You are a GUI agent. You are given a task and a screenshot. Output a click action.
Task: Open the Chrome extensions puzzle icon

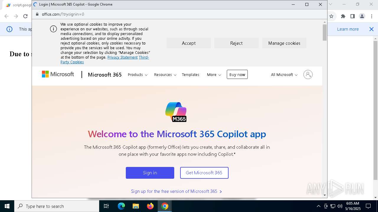(x=343, y=16)
